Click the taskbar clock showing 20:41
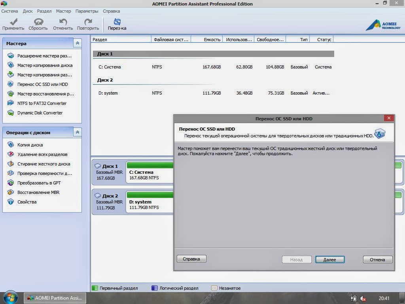The width and height of the screenshot is (405, 304). tap(384, 298)
